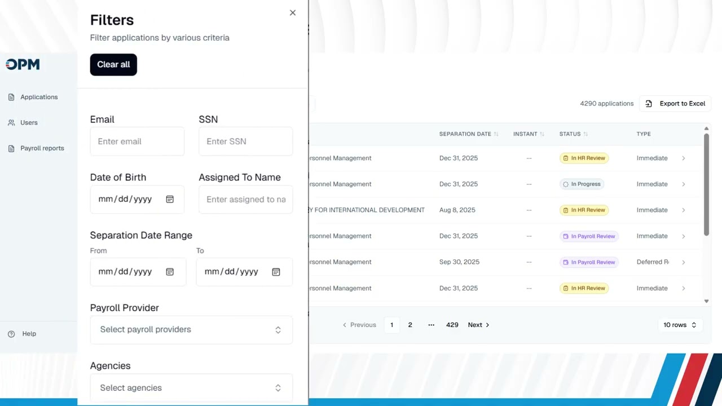The height and width of the screenshot is (406, 722).
Task: Go to the Previous page
Action: pyautogui.click(x=359, y=325)
